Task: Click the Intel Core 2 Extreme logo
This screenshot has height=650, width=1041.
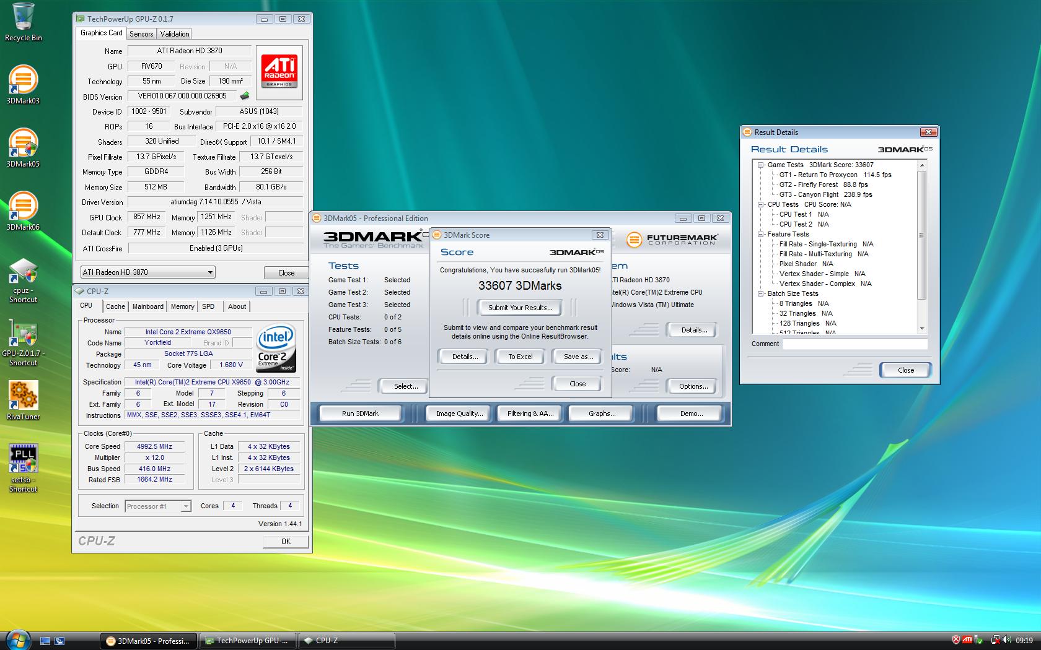Action: pos(276,349)
